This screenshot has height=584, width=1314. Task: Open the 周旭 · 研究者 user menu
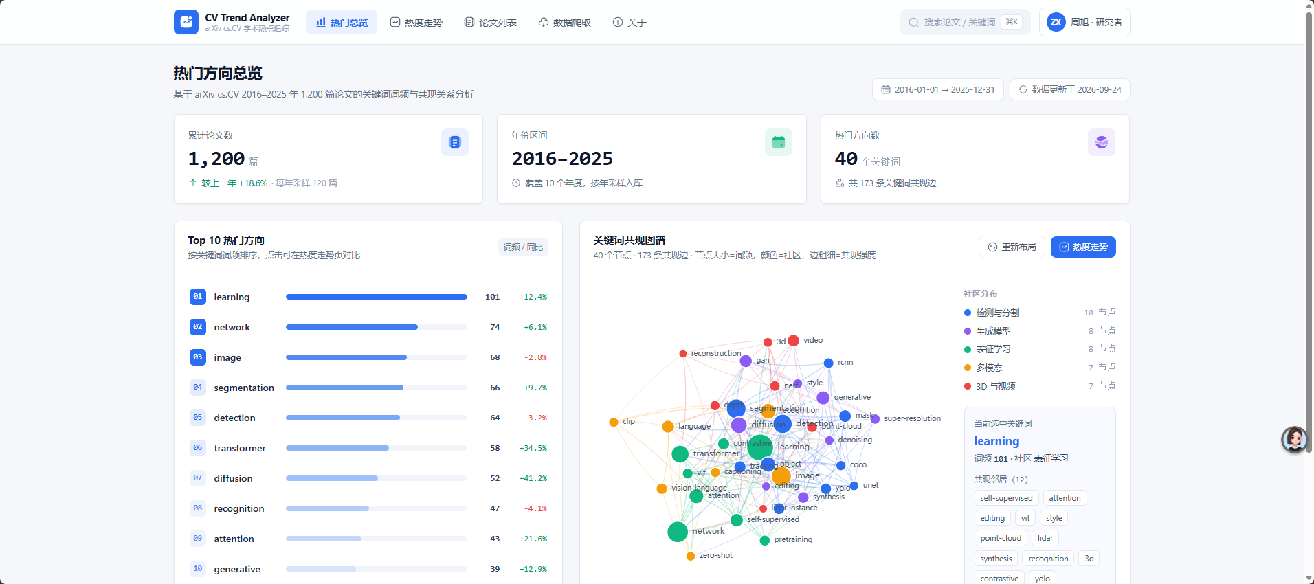(1084, 22)
